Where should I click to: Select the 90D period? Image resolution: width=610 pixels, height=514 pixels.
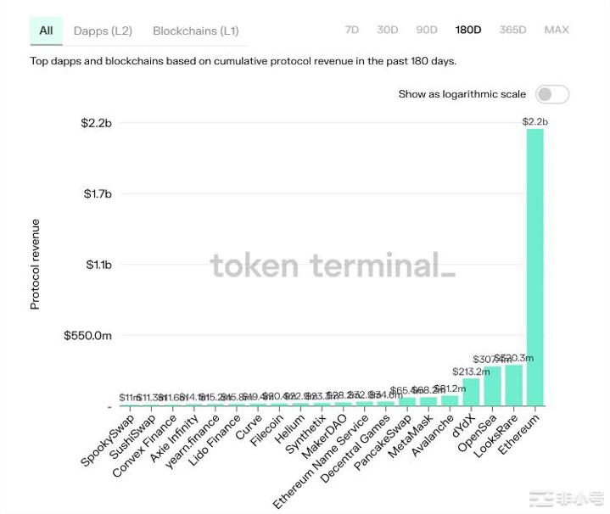(x=427, y=30)
